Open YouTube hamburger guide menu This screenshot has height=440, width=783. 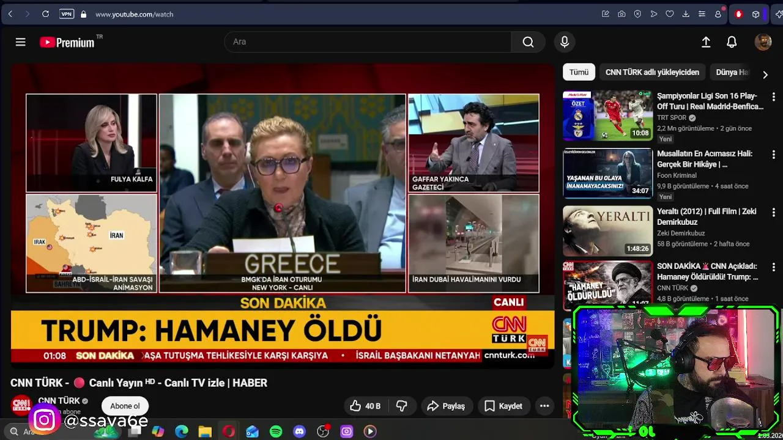click(x=20, y=42)
